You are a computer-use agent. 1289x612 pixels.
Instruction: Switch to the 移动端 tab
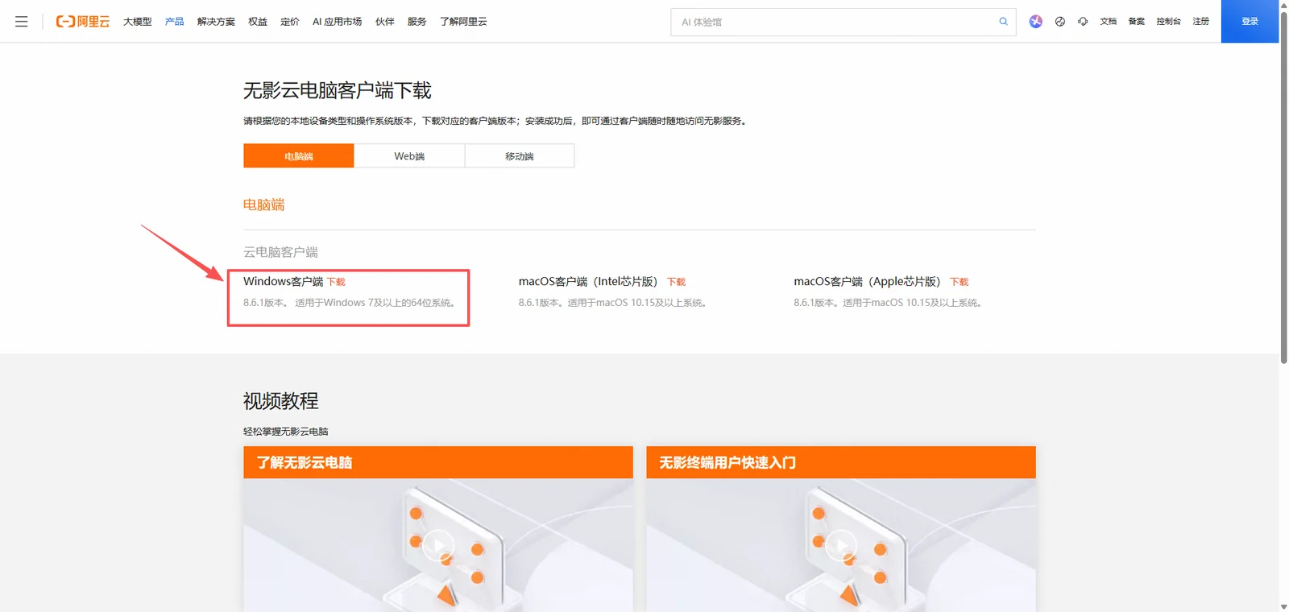(x=520, y=156)
